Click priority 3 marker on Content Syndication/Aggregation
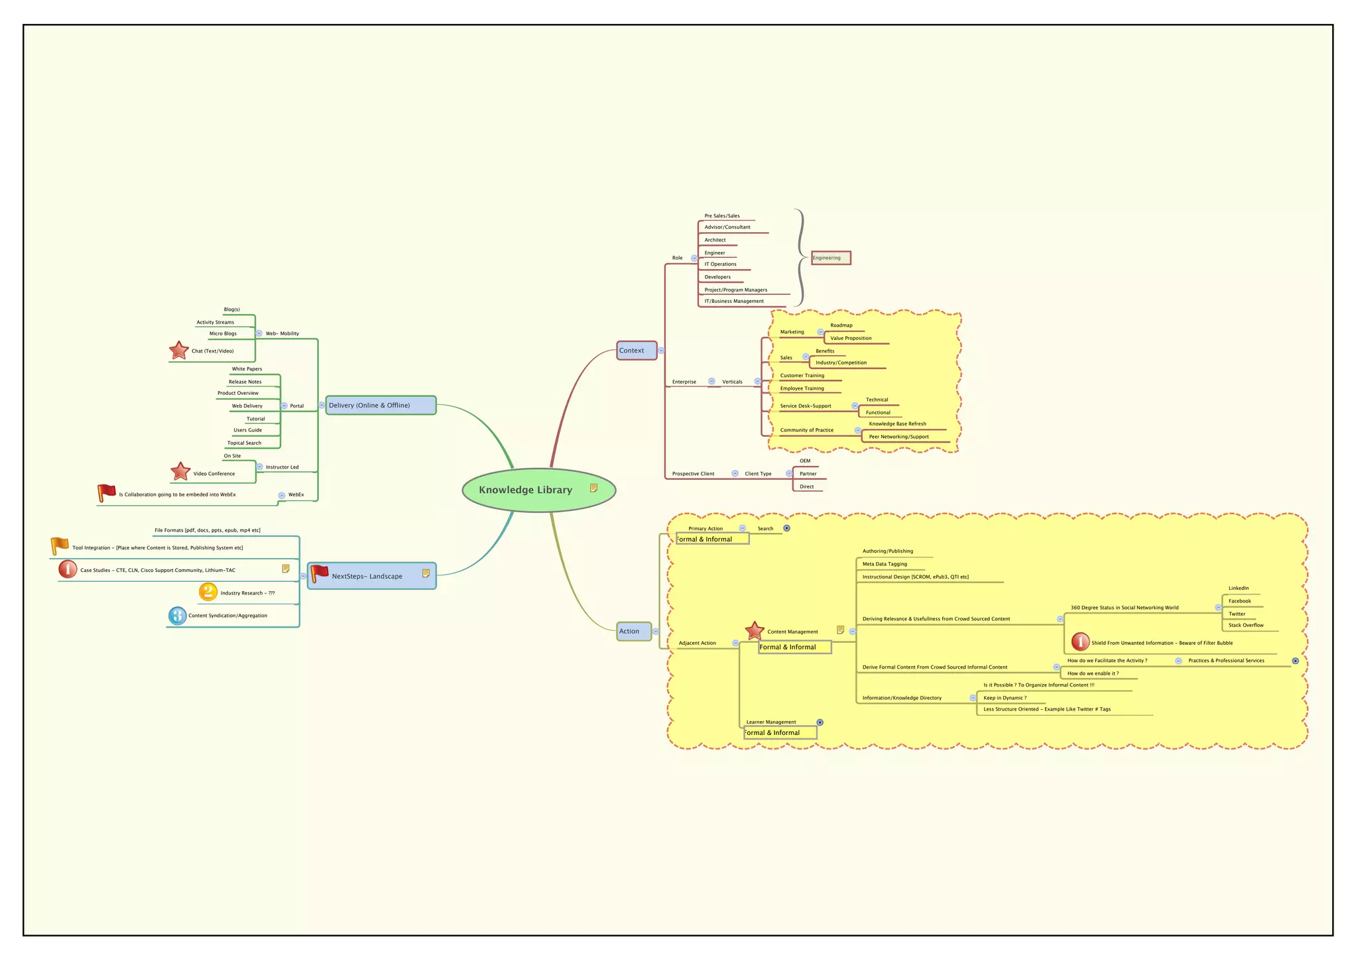This screenshot has width=1358, height=959. 177,616
